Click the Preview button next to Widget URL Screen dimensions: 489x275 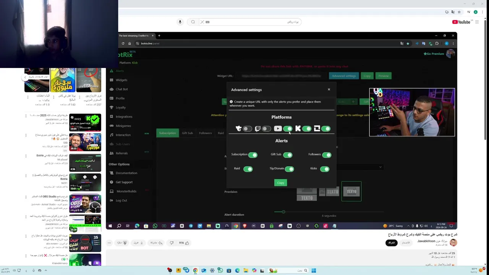click(x=383, y=76)
